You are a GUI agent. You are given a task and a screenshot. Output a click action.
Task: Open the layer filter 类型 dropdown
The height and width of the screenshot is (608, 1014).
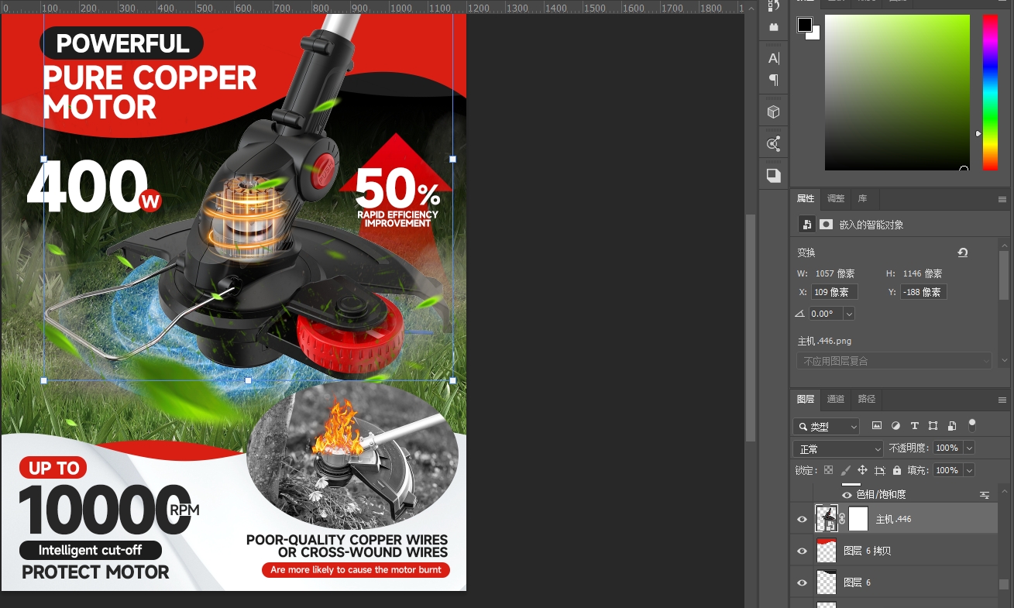pyautogui.click(x=827, y=426)
